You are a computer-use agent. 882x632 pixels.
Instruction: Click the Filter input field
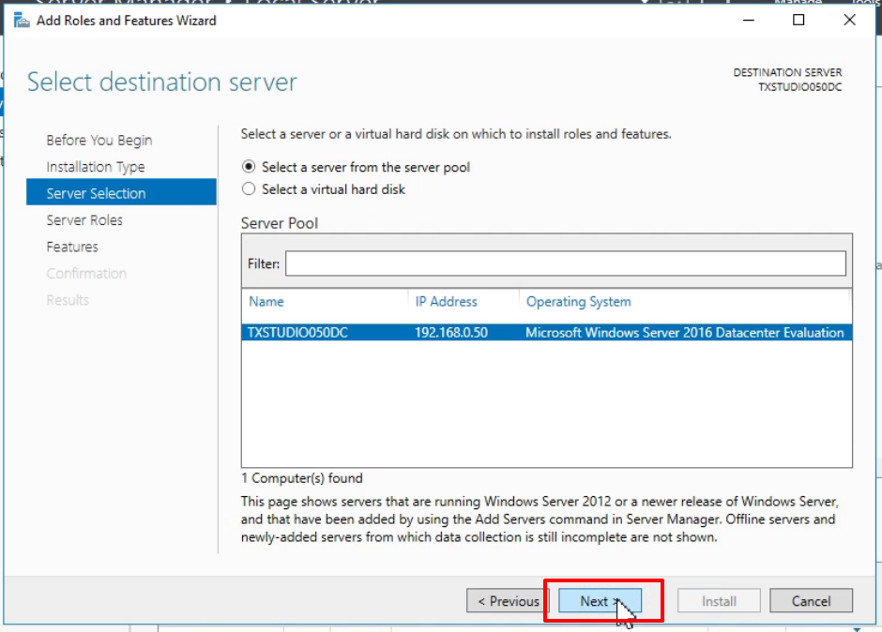pyautogui.click(x=565, y=263)
